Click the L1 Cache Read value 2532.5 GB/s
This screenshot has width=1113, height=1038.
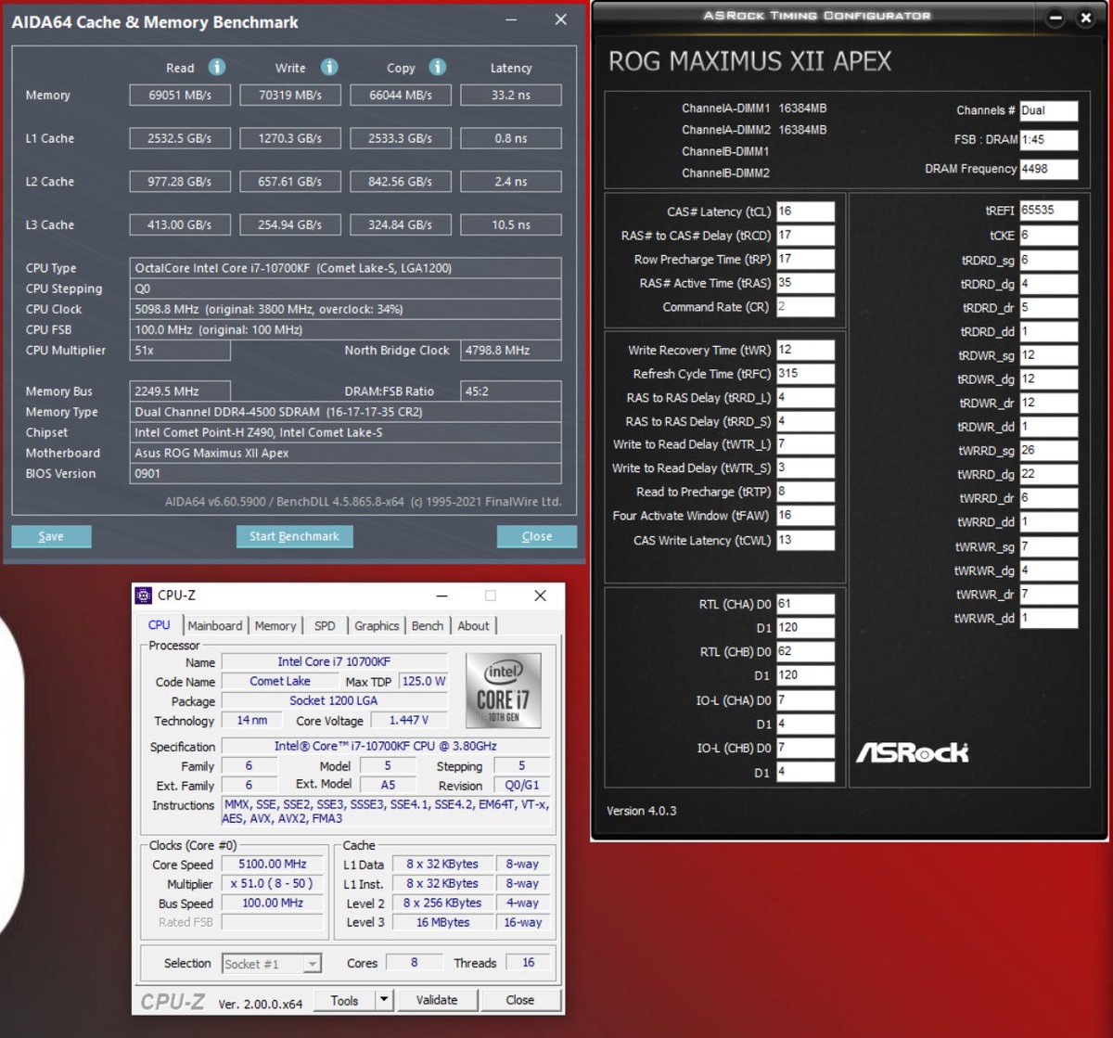click(x=180, y=138)
